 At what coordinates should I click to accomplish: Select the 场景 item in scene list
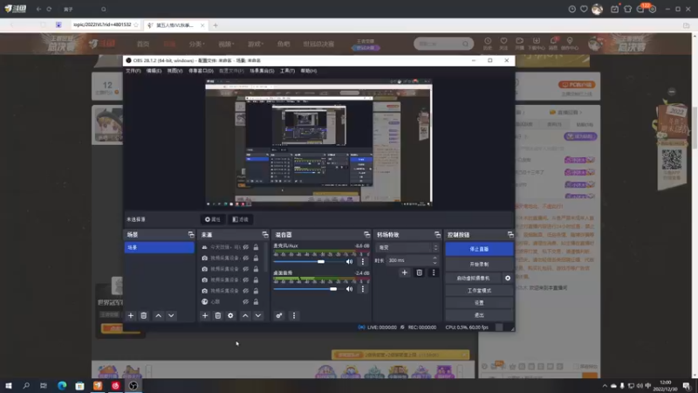click(160, 247)
